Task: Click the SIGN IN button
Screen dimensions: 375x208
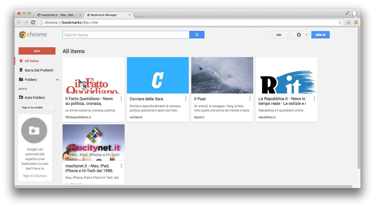Action: [321, 35]
